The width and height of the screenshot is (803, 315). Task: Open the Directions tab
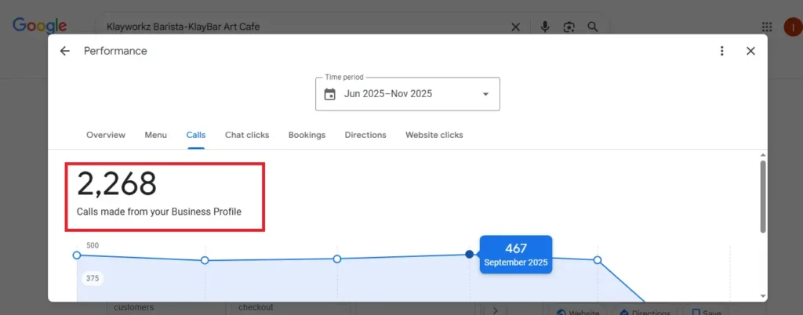365,135
